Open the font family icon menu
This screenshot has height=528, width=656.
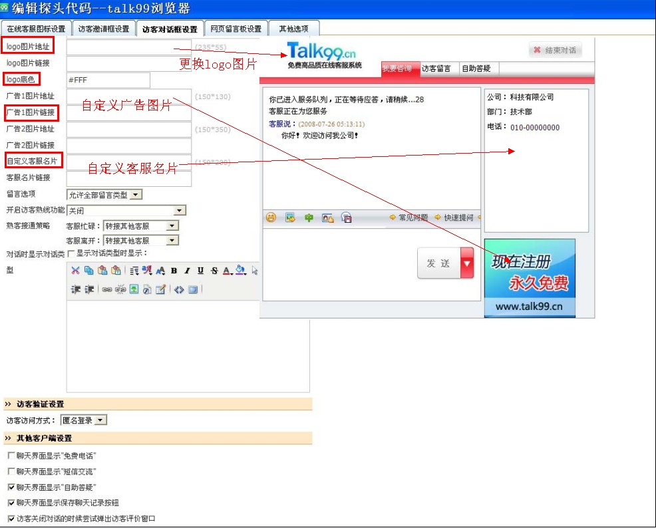147,271
